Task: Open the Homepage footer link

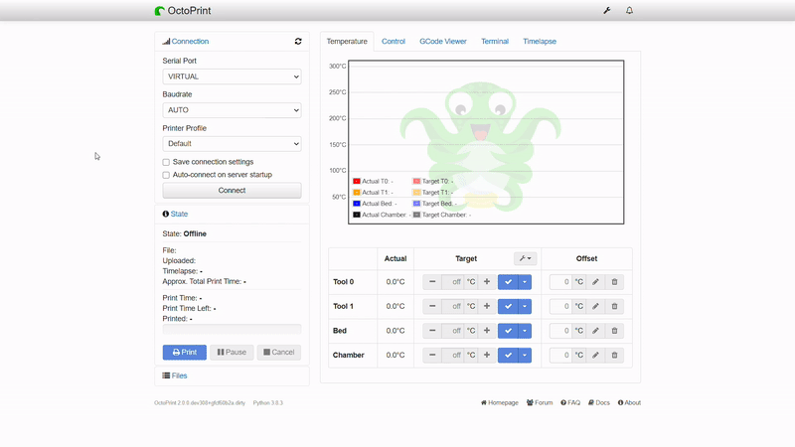Action: click(x=500, y=403)
